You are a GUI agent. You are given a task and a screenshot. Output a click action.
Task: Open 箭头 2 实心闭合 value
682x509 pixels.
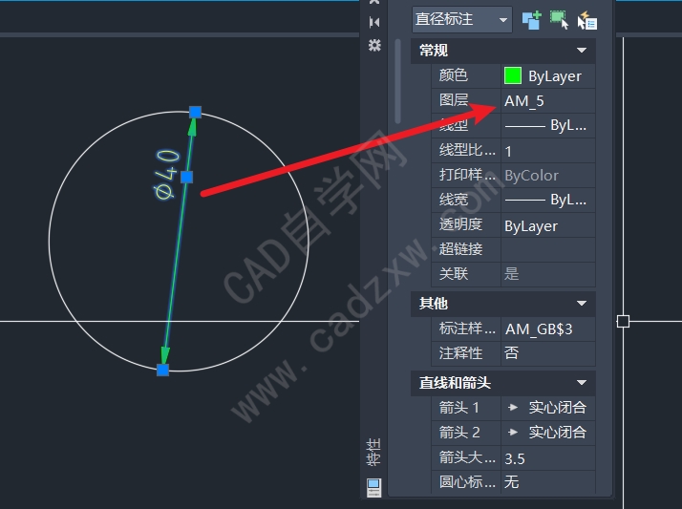tap(548, 433)
